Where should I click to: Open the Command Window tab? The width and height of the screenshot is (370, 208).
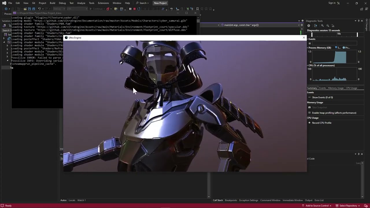[270, 200]
